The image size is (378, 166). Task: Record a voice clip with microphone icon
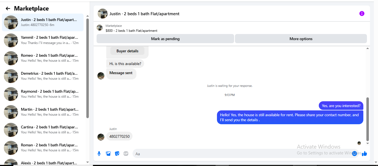pos(99,154)
